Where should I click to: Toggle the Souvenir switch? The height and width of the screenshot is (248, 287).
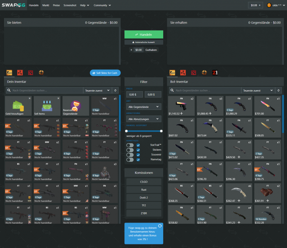click(x=130, y=155)
